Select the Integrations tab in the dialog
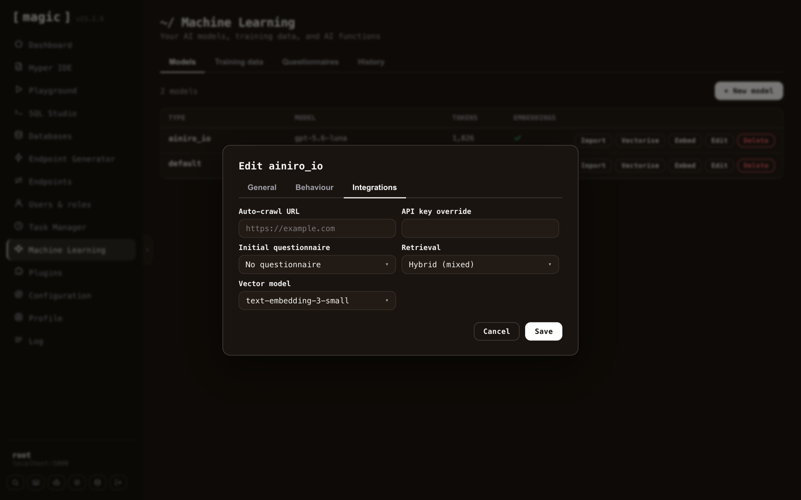This screenshot has width=801, height=500. click(374, 187)
